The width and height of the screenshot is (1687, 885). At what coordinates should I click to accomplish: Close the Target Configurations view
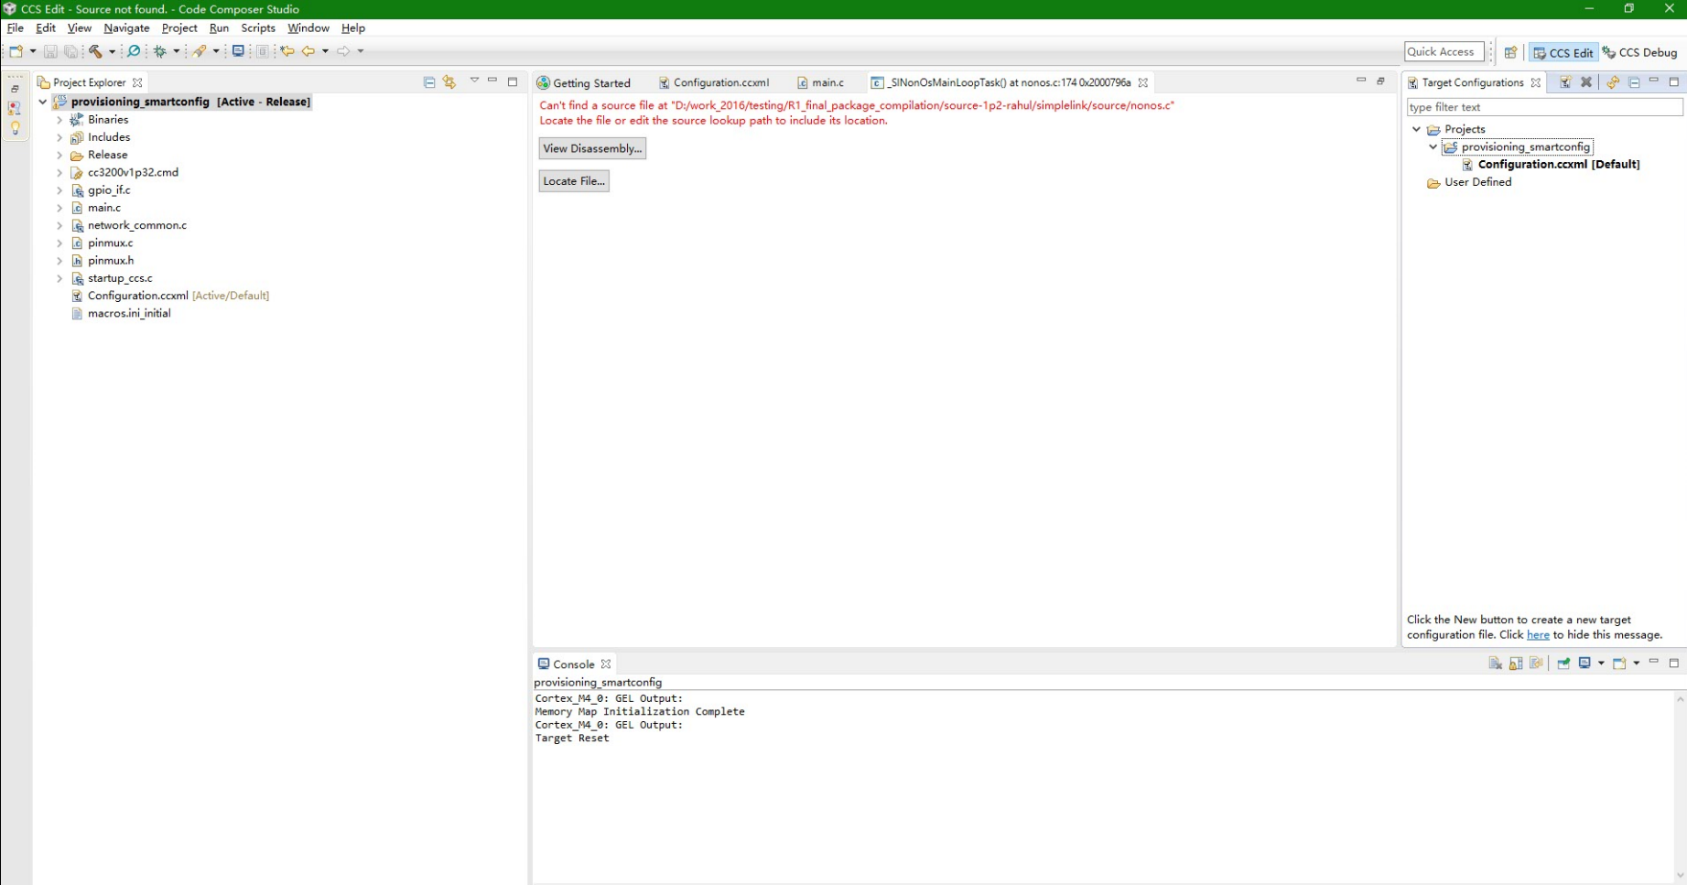coord(1536,82)
